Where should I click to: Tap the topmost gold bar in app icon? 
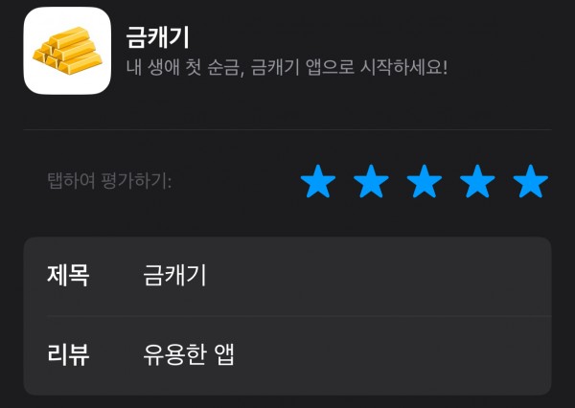70,37
